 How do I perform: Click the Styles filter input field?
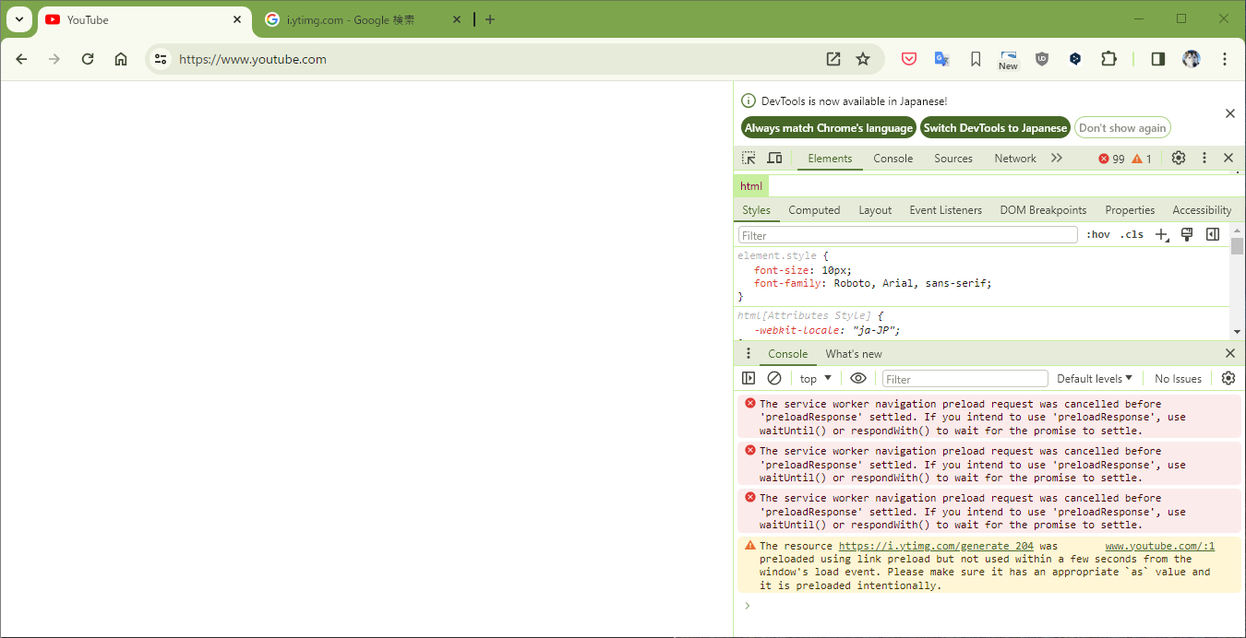coord(907,235)
